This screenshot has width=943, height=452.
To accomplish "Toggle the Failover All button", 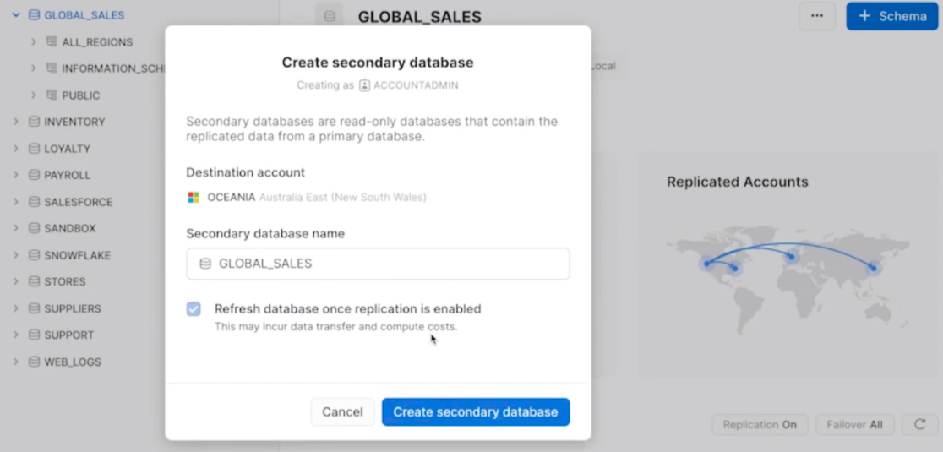I will [x=853, y=424].
